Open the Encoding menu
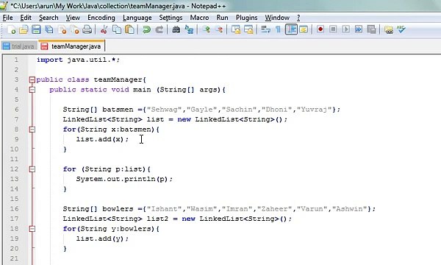Image resolution: width=441 pixels, height=265 pixels. (x=101, y=18)
